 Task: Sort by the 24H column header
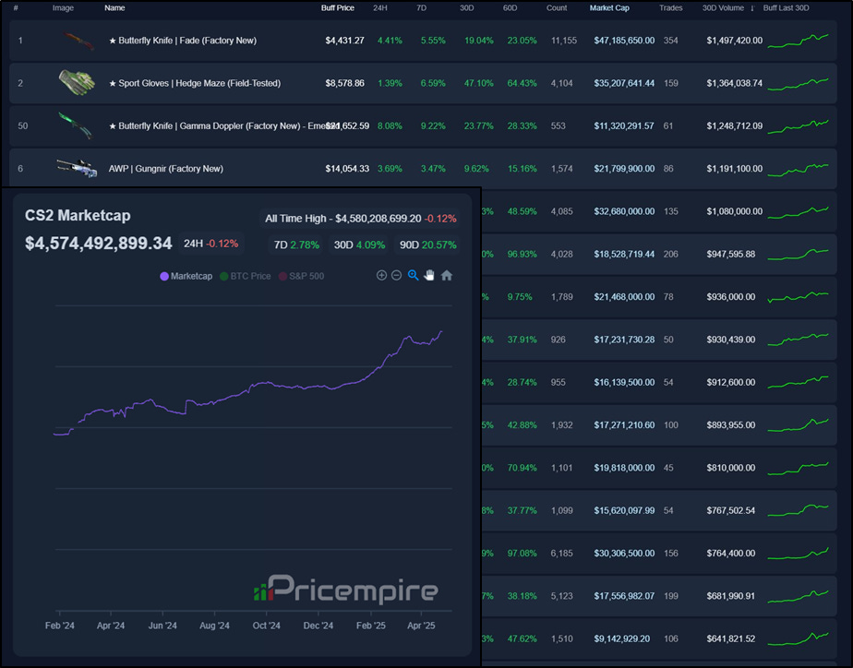point(380,8)
